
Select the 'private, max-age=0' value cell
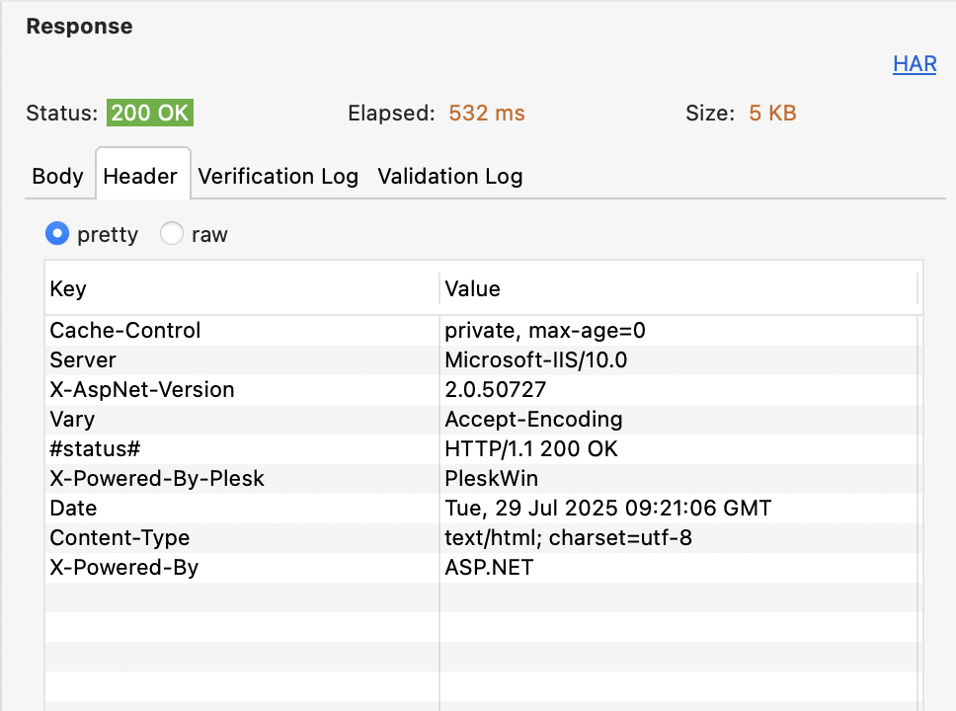click(677, 331)
